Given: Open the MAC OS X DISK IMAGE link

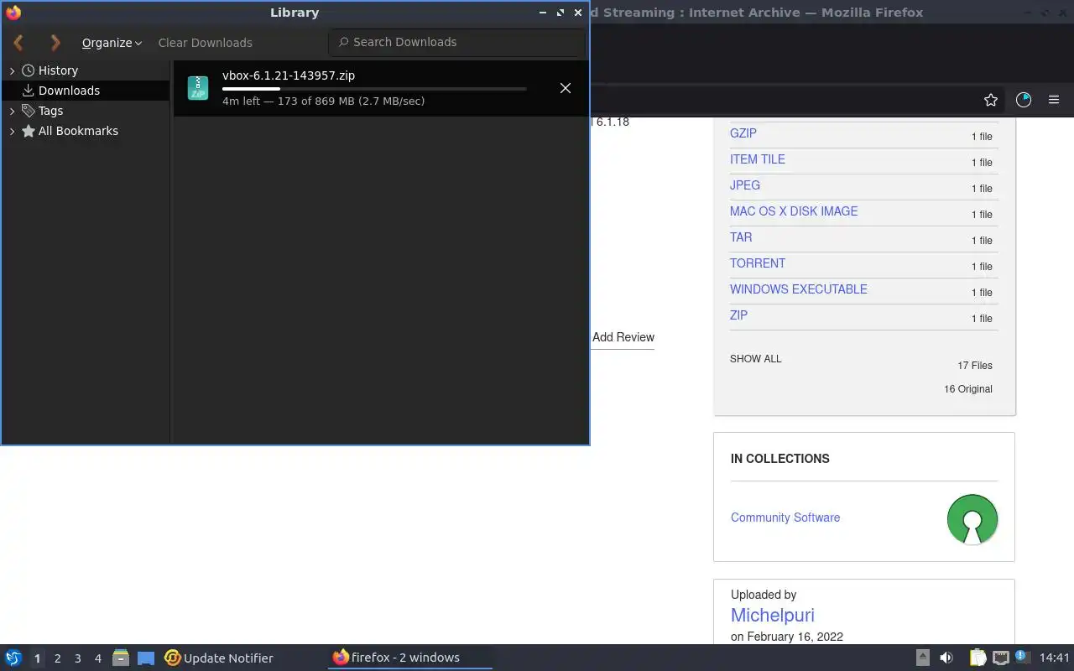Looking at the screenshot, I should click(794, 211).
